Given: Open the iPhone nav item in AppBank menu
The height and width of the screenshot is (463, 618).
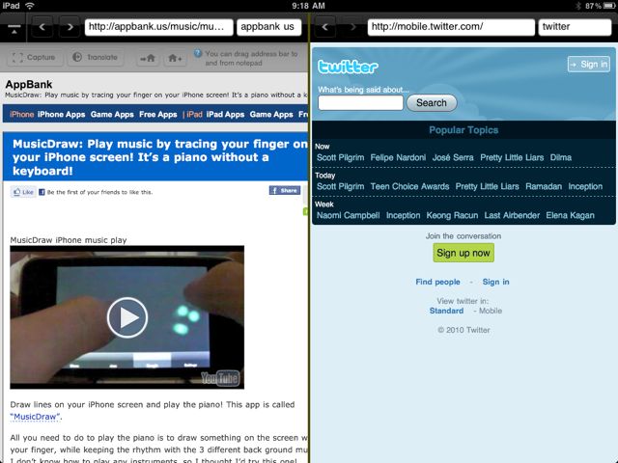Looking at the screenshot, I should [x=21, y=115].
